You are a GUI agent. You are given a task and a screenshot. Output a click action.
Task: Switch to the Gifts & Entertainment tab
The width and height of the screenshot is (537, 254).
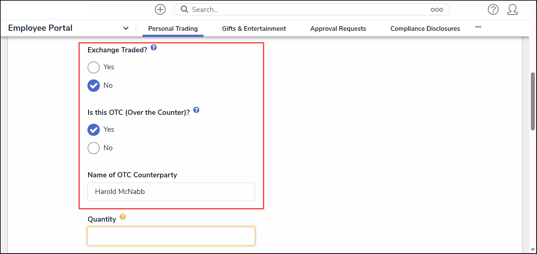click(x=254, y=28)
